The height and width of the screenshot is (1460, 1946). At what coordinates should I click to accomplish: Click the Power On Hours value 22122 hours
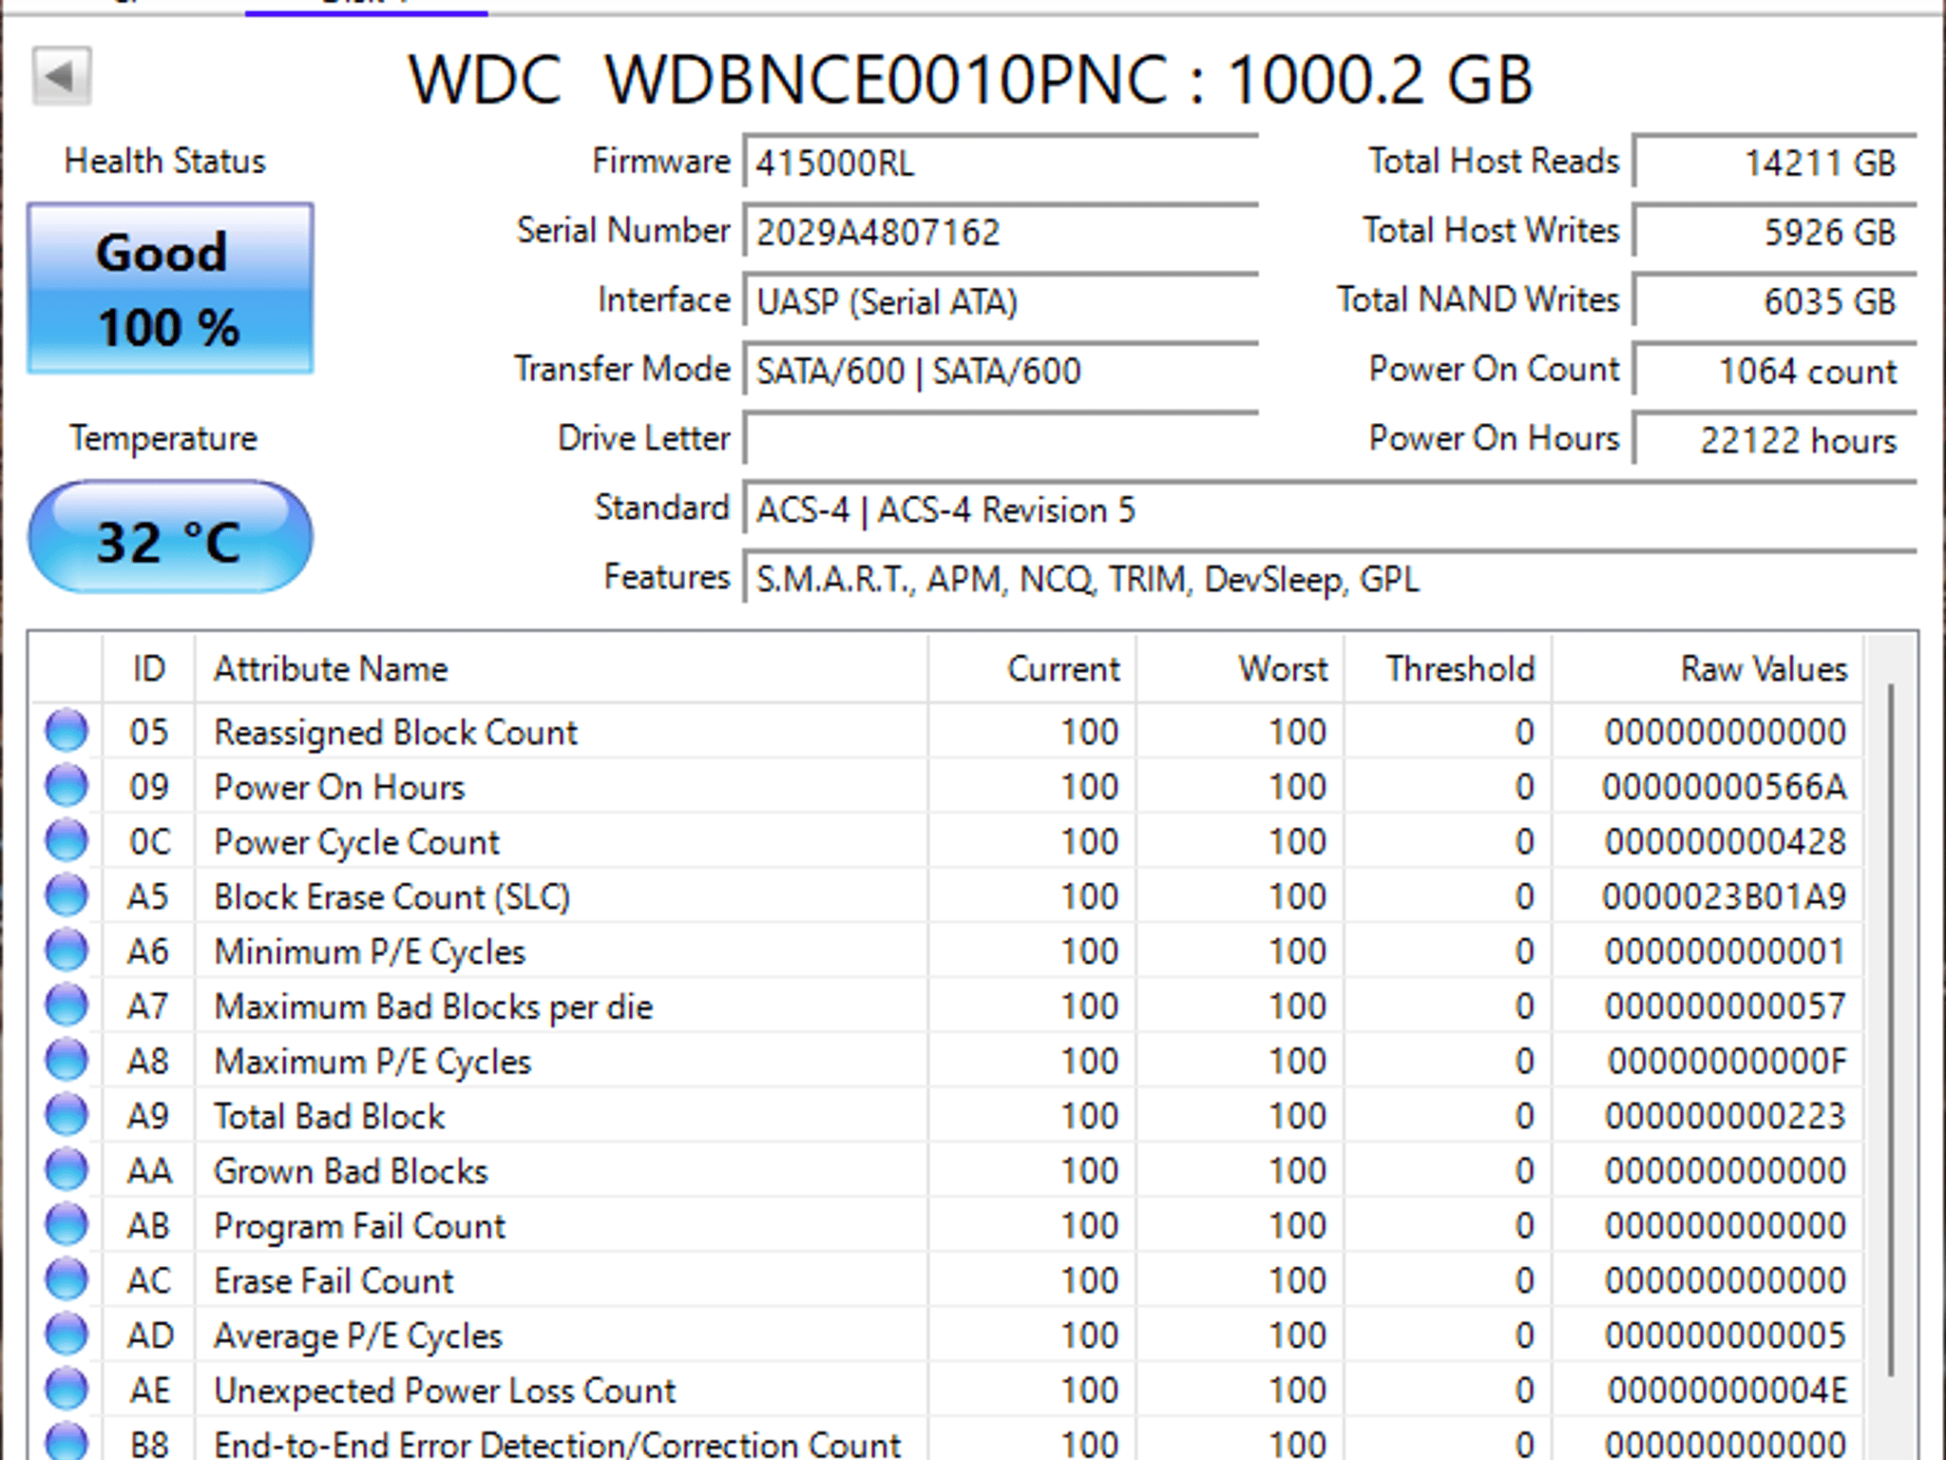coord(1774,439)
